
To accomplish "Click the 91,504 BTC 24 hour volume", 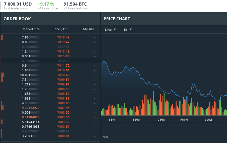I will (75, 4).
